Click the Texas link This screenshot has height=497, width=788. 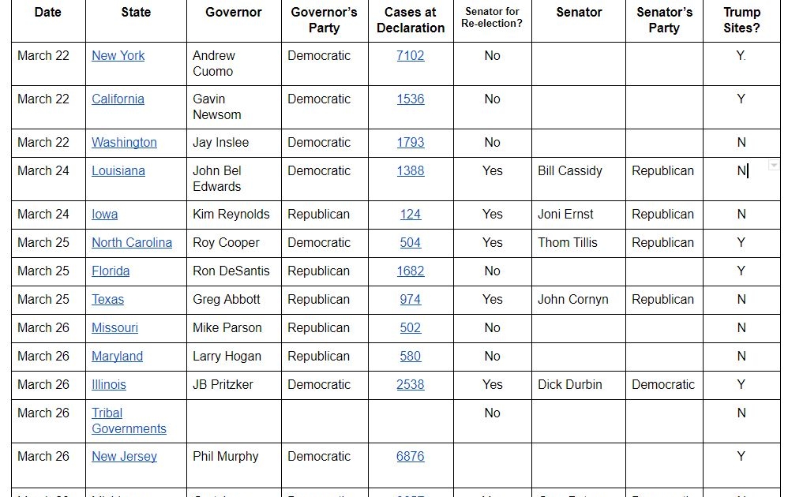pyautogui.click(x=107, y=300)
